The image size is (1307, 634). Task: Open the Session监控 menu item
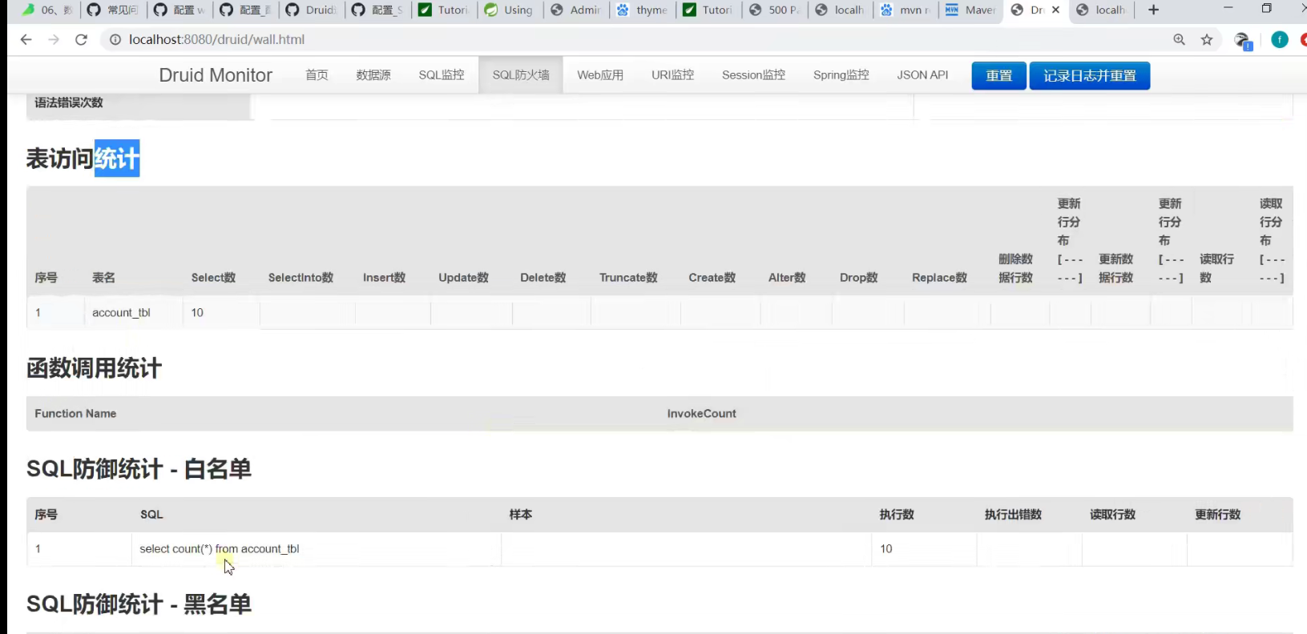(x=753, y=75)
